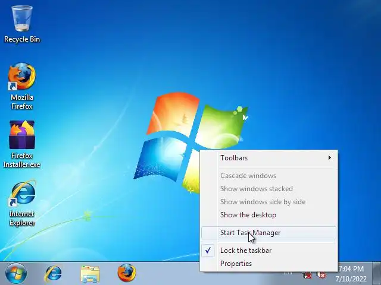
Task: Select the Firefox Installer.exe desktop icon
Action: coord(22,144)
